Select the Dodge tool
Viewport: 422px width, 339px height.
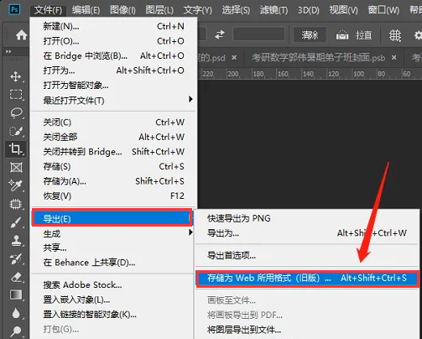(x=16, y=331)
